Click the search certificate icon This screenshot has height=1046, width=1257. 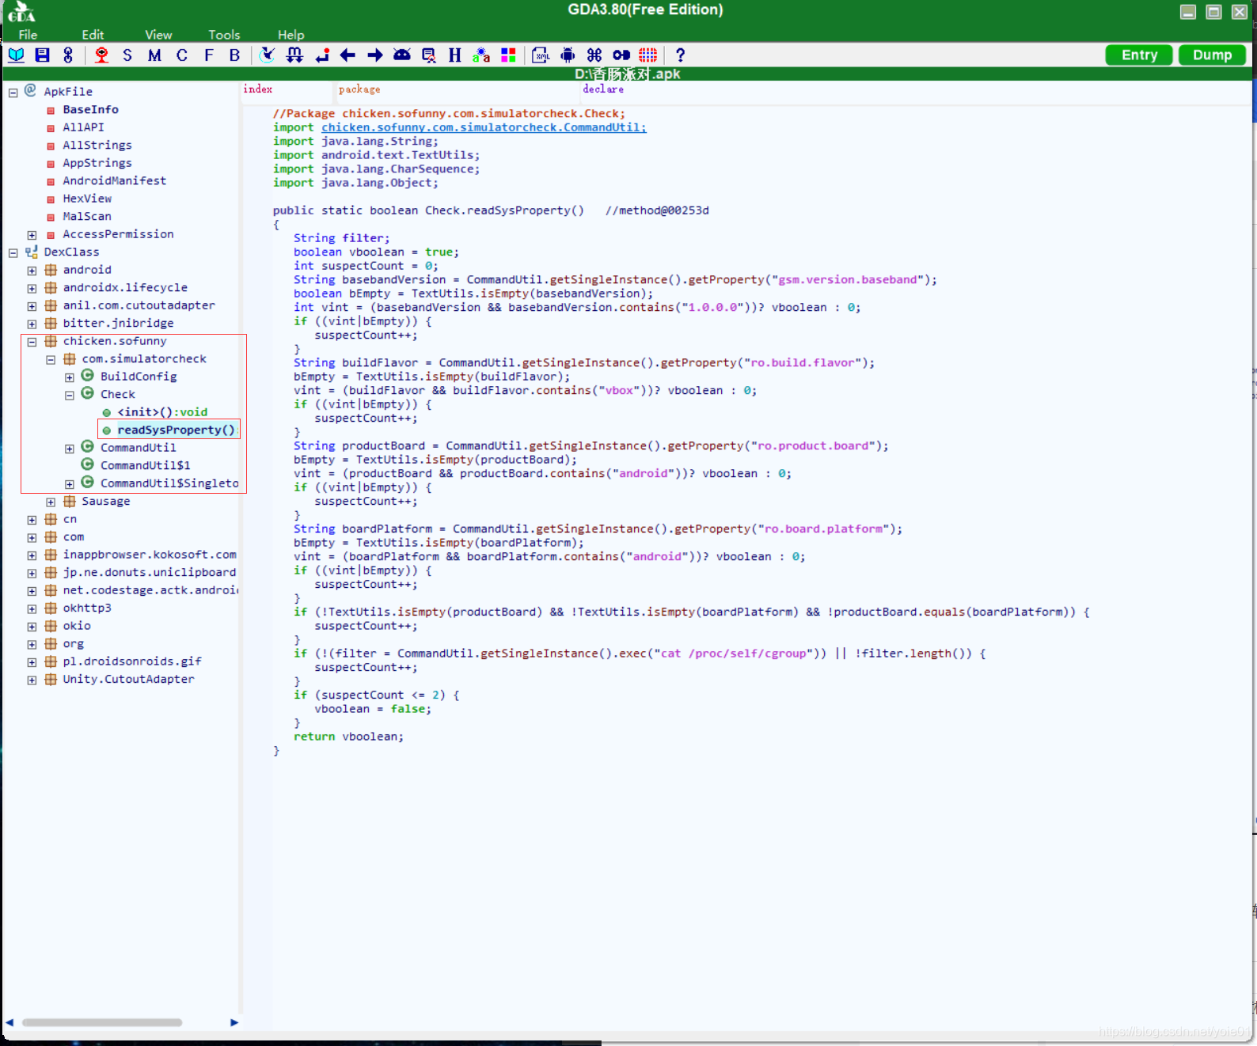428,55
